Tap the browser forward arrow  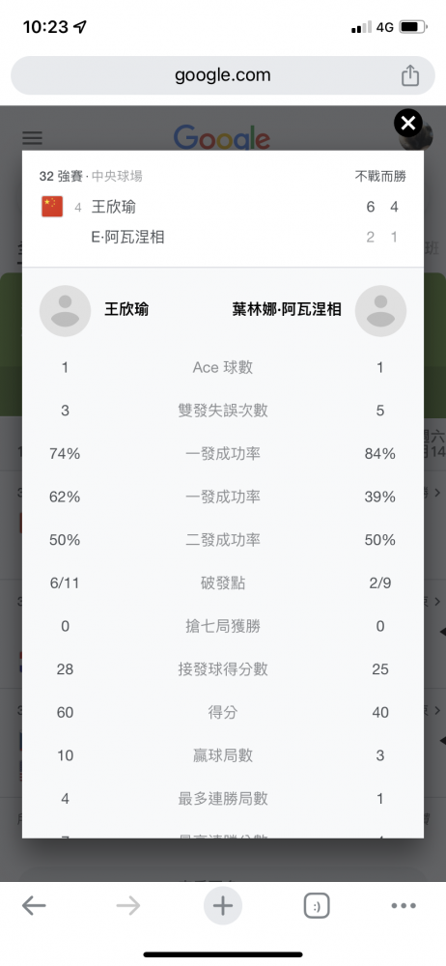[x=128, y=906]
